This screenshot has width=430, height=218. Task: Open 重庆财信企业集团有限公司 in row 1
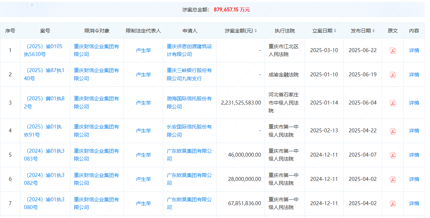tap(96, 50)
